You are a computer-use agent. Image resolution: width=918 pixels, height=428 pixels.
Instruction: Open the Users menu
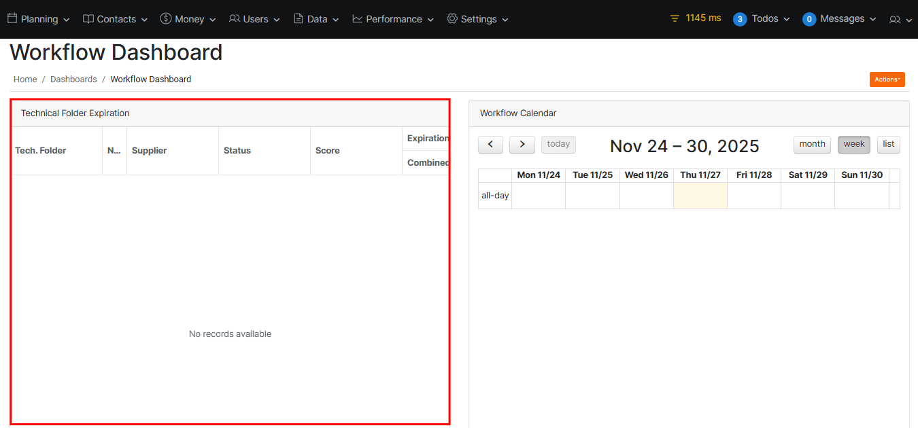pyautogui.click(x=254, y=19)
